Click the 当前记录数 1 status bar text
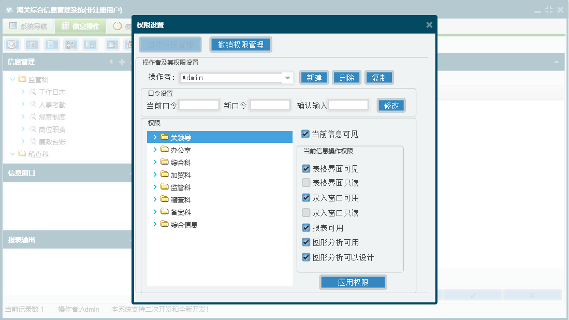The width and height of the screenshot is (569, 320). (x=24, y=309)
